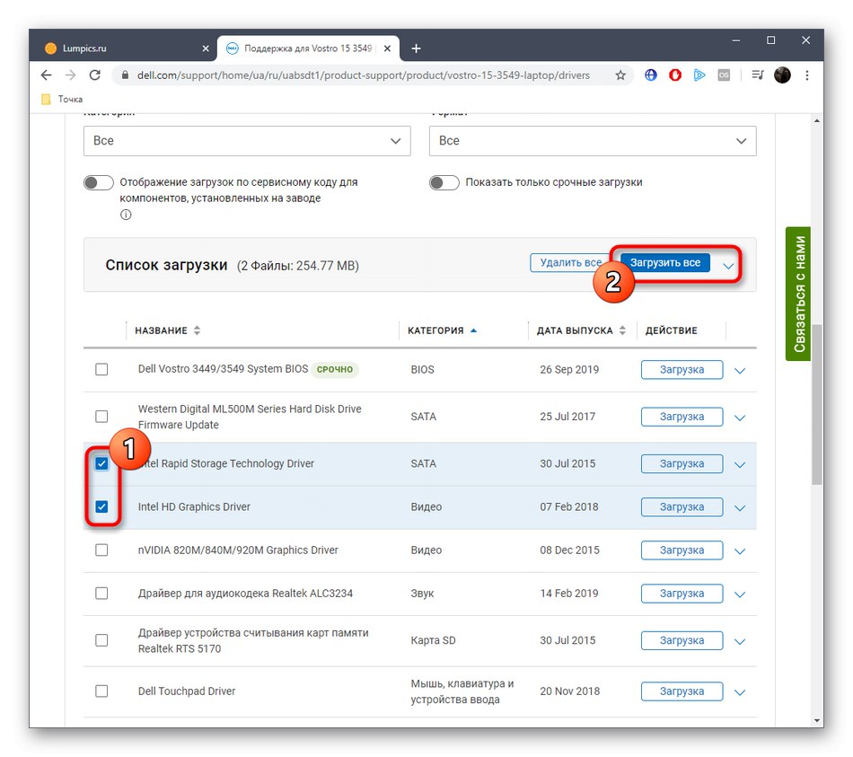Viewport: 853px width, 757px height.
Task: Sort by the КАТЕГОРИЯ column arrow
Action: point(473,330)
